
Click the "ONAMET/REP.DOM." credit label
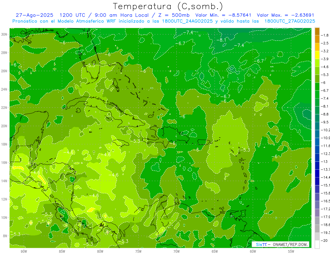[291, 244]
